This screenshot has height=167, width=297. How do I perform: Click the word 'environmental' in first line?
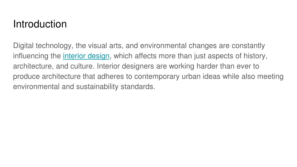163,46
